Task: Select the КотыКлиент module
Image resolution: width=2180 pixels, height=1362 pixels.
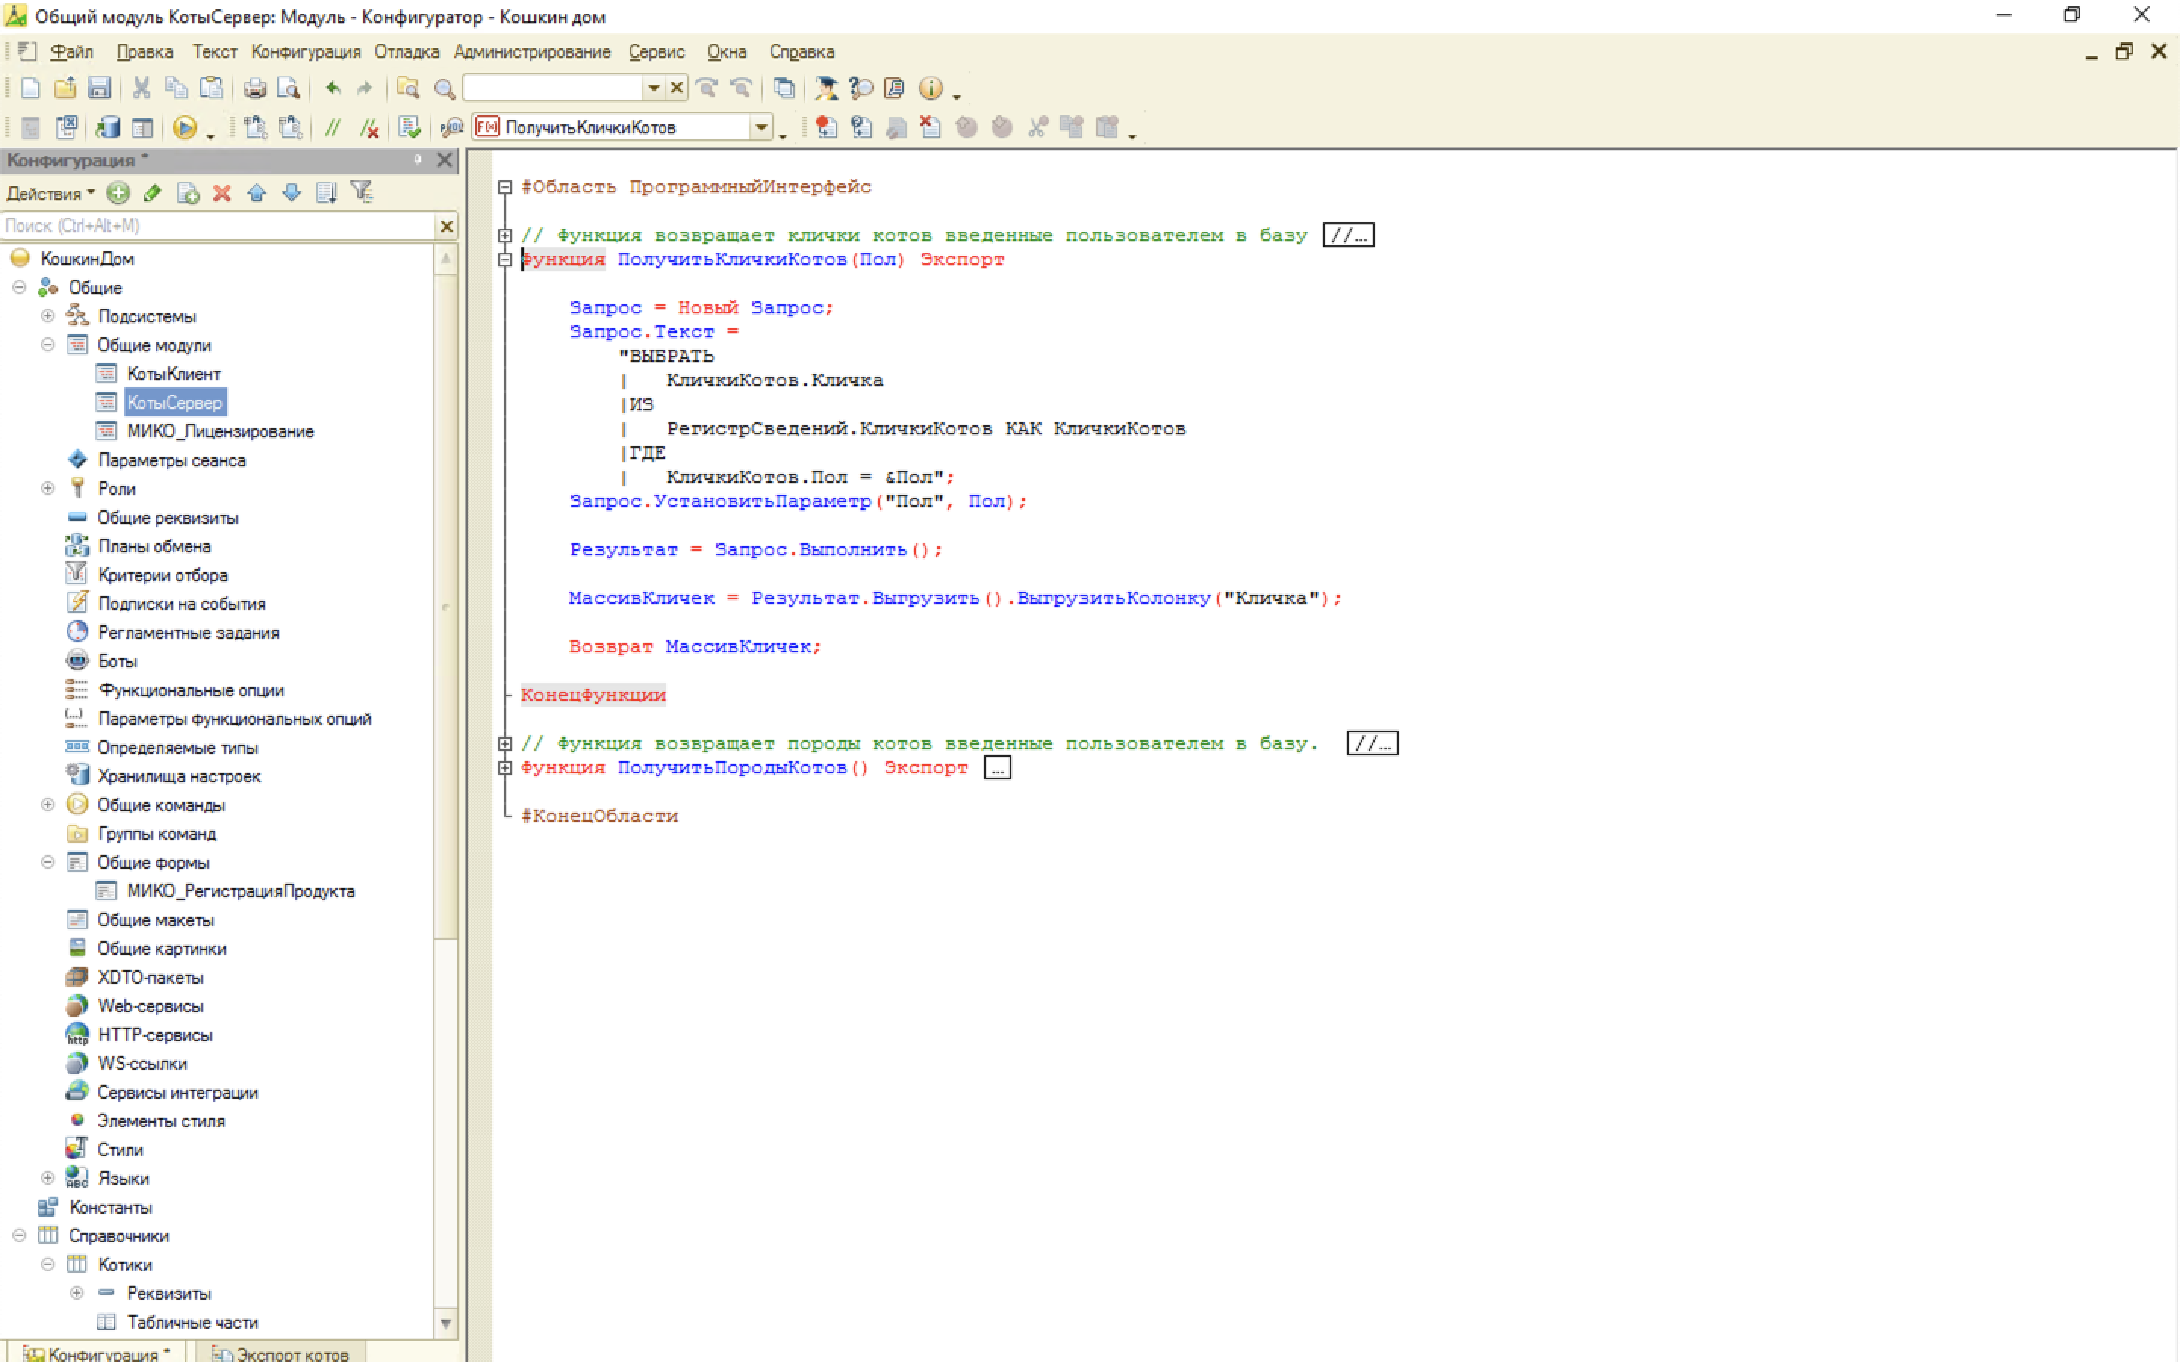Action: click(173, 373)
